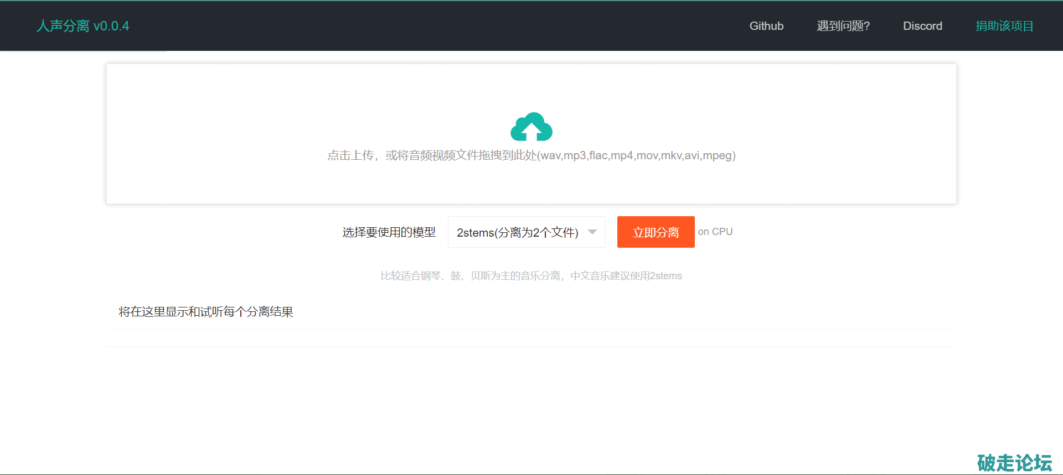Click the 破走论坛 watermark logo
Image resolution: width=1063 pixels, height=475 pixels.
1014,462
